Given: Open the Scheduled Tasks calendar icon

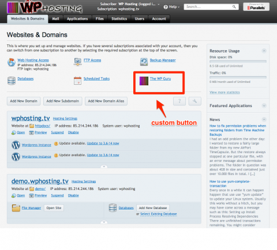Looking at the screenshot, I should tap(77, 81).
